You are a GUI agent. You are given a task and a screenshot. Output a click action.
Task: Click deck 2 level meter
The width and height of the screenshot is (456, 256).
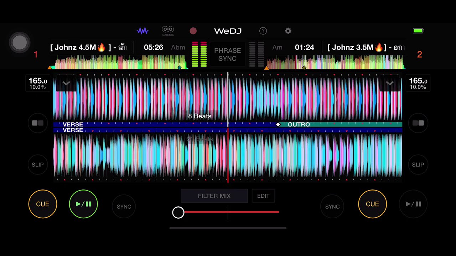click(256, 54)
